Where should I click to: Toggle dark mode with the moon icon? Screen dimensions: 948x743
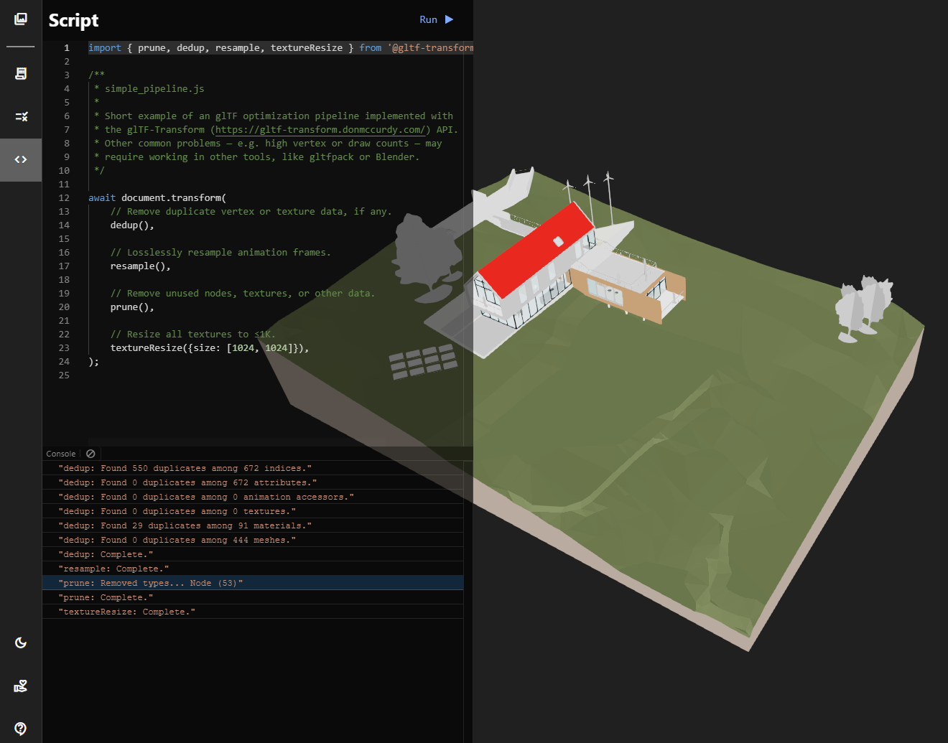19,642
